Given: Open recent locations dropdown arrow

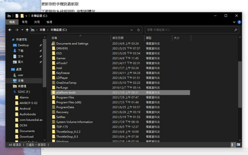Looking at the screenshot, I should 22,30.
